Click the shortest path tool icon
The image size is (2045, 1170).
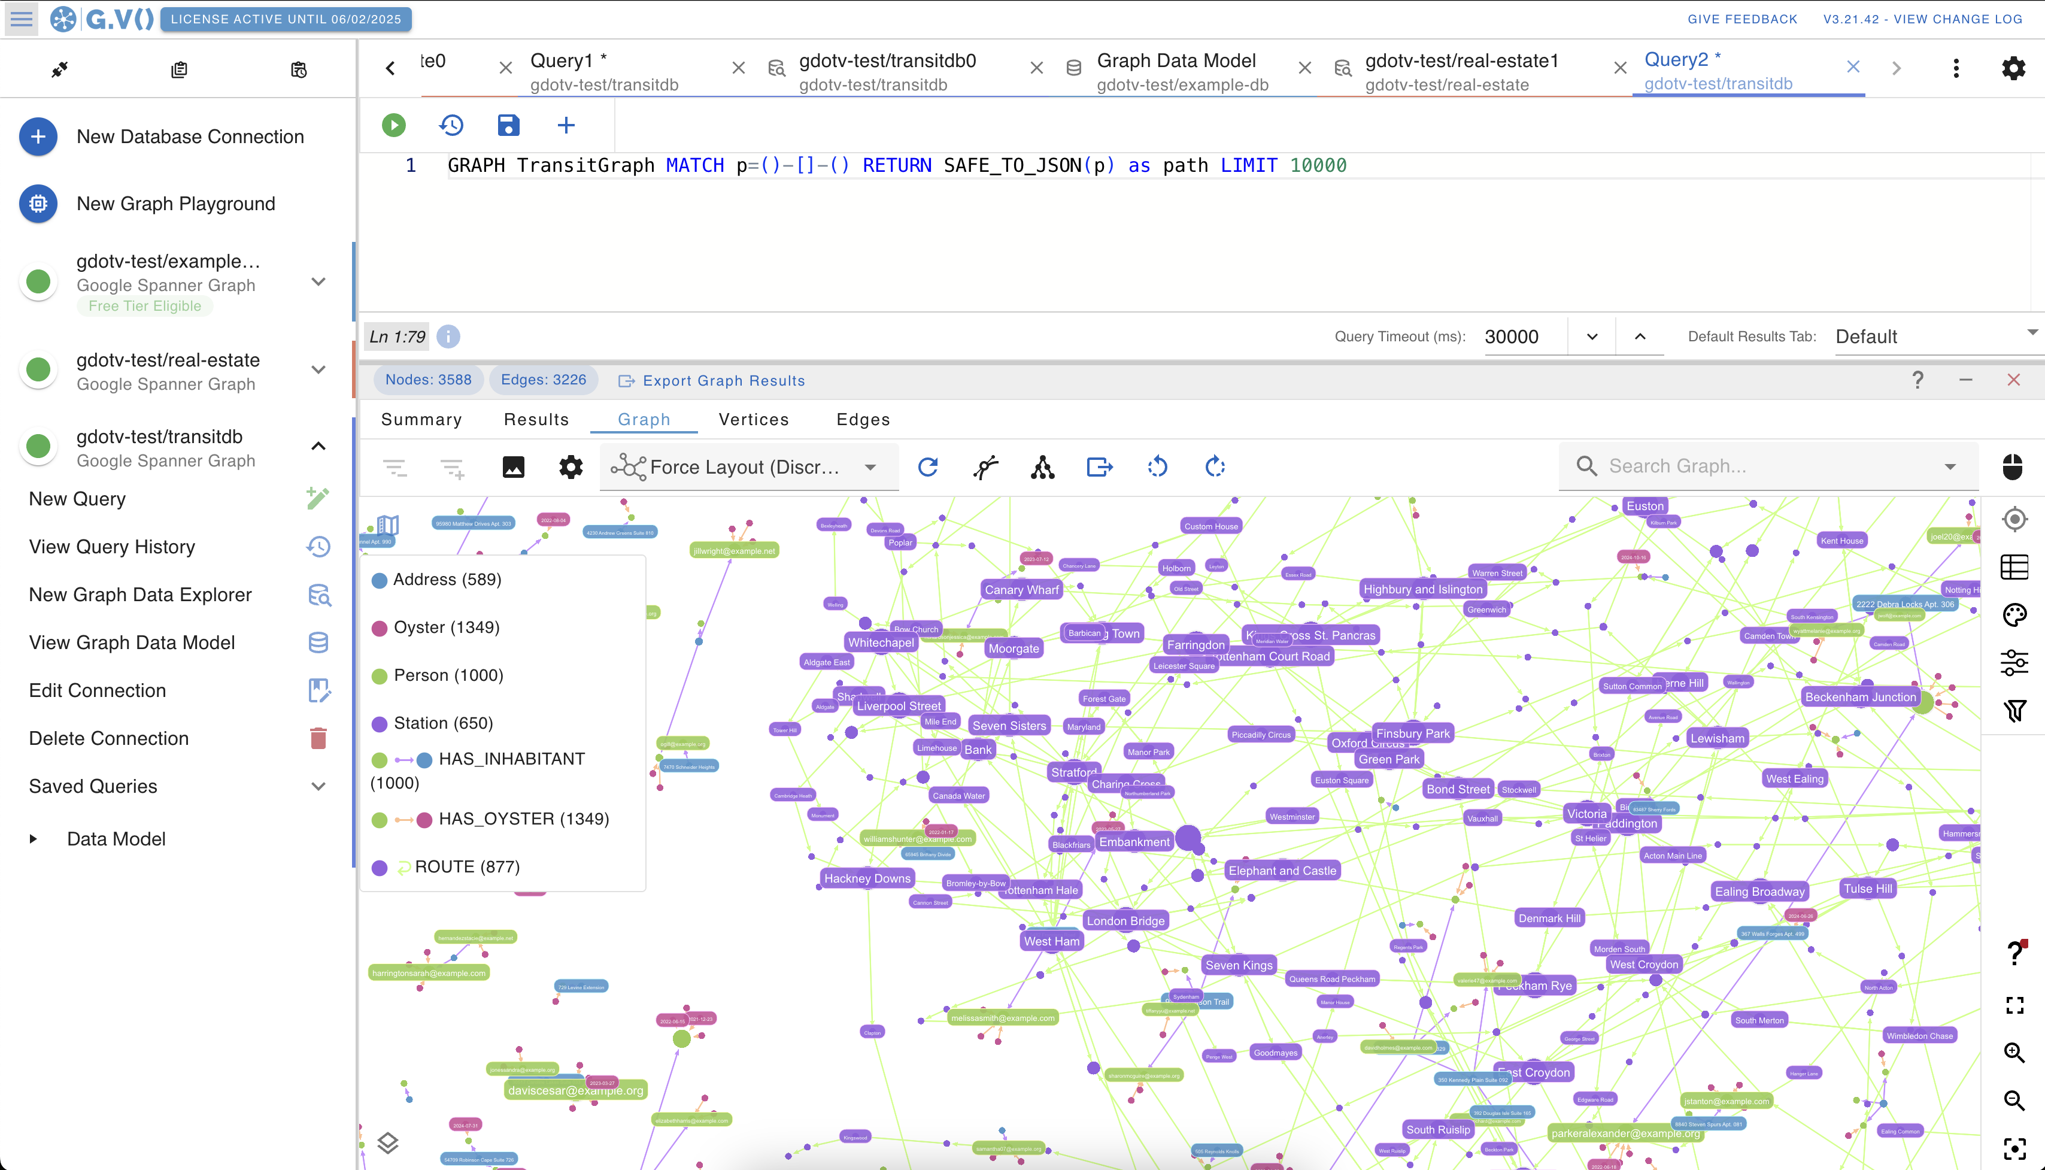point(986,466)
